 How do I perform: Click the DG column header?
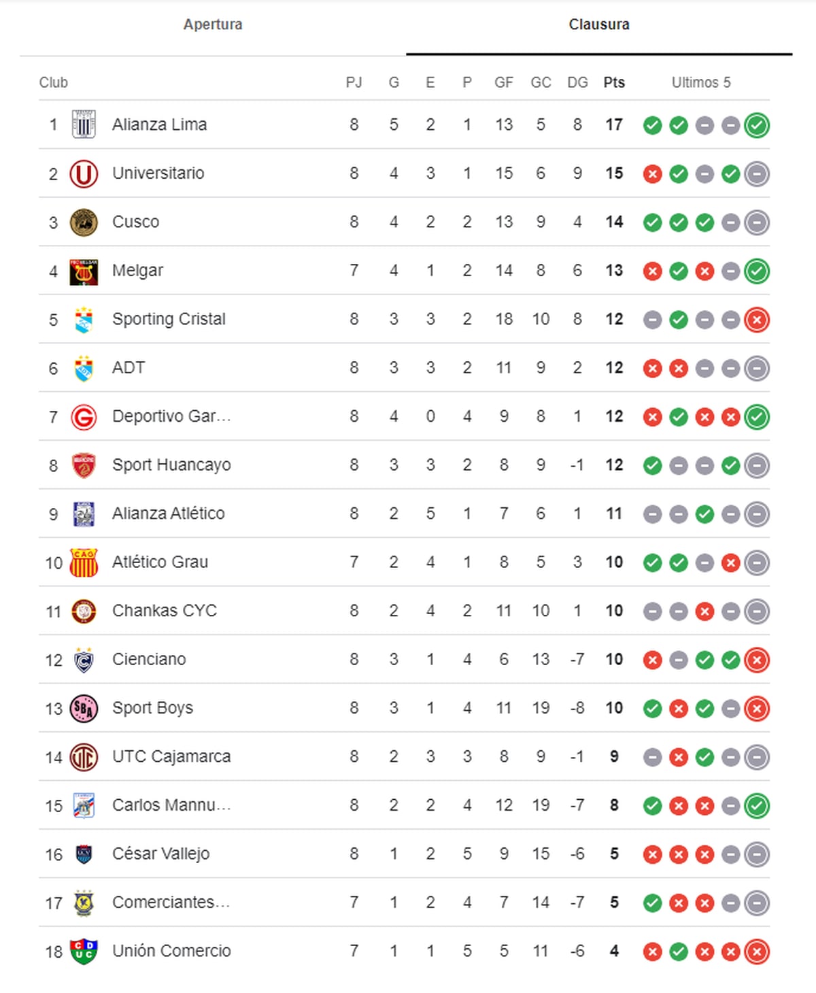[577, 82]
